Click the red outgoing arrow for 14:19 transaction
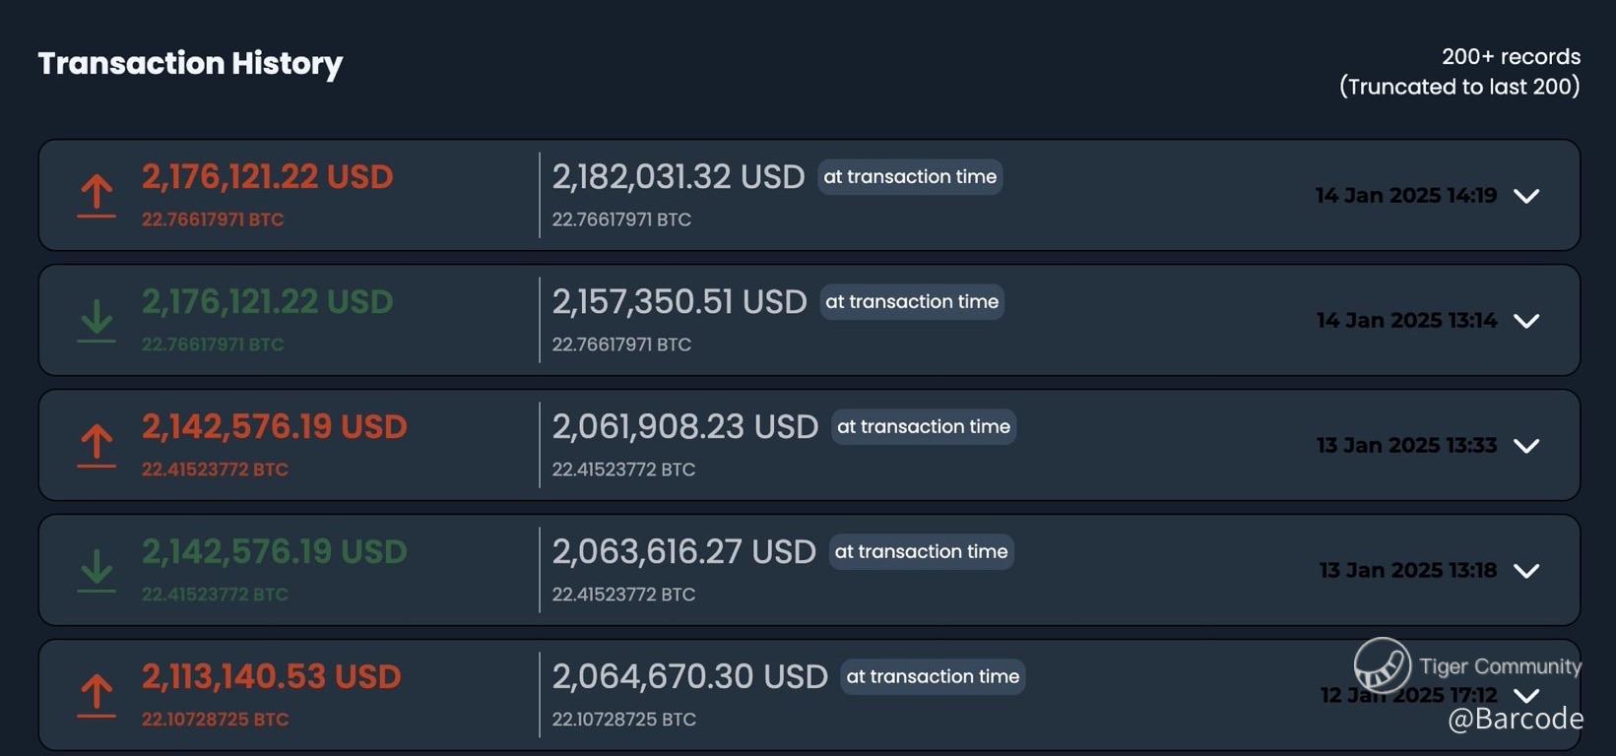 click(97, 195)
